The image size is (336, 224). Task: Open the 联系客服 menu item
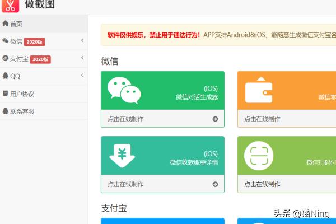(x=44, y=111)
